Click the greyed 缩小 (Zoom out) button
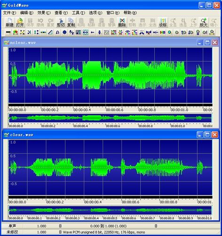The height and width of the screenshot is (236, 222). (214, 22)
